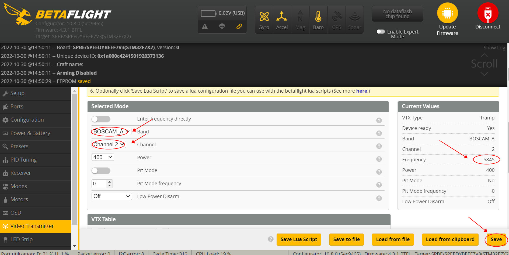
Task: Open the Power dropdown showing 400
Action: click(103, 157)
